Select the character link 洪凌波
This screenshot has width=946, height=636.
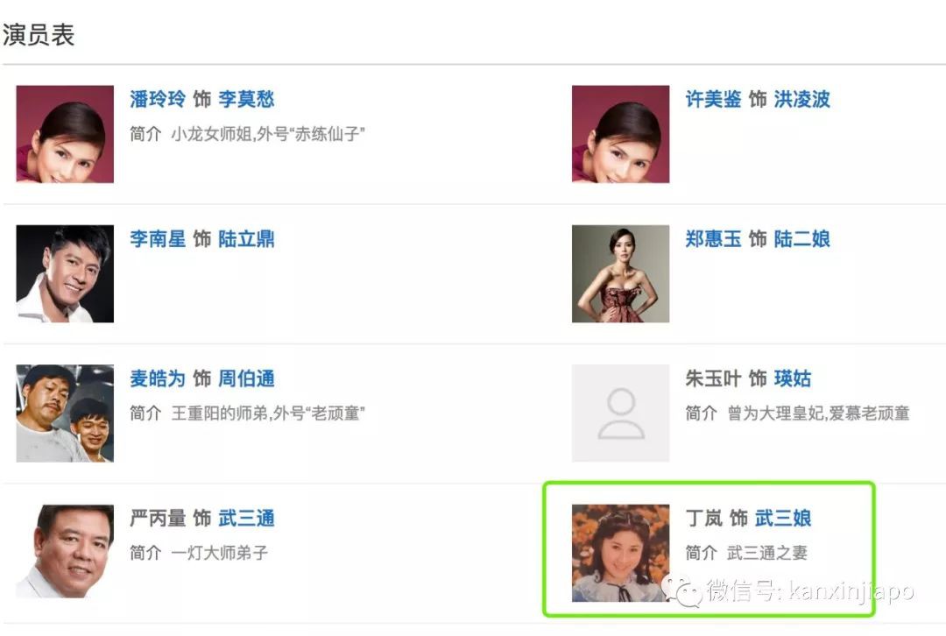tap(801, 100)
